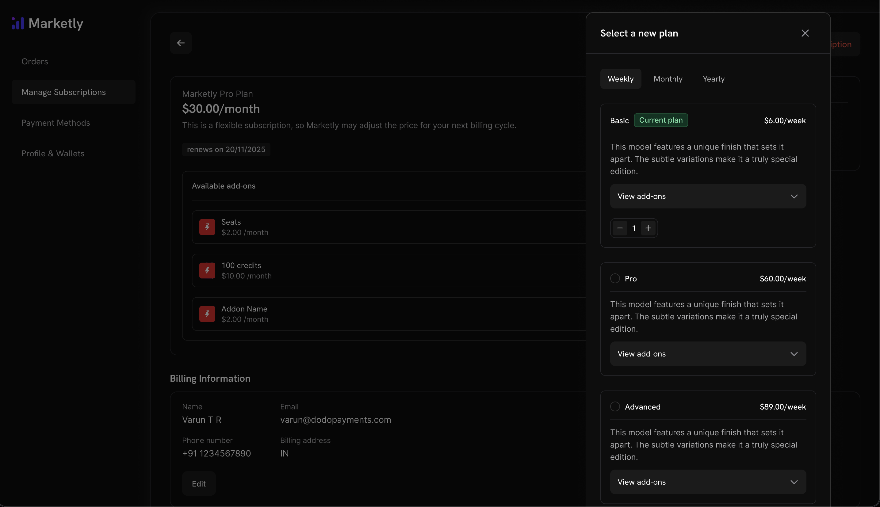Screen dimensions: 880x507
Task: Click the renews on 20/11/2025 badge
Action: pos(226,149)
